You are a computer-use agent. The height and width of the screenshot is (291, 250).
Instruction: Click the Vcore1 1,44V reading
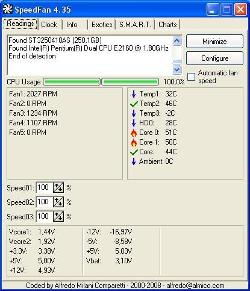click(x=32, y=232)
